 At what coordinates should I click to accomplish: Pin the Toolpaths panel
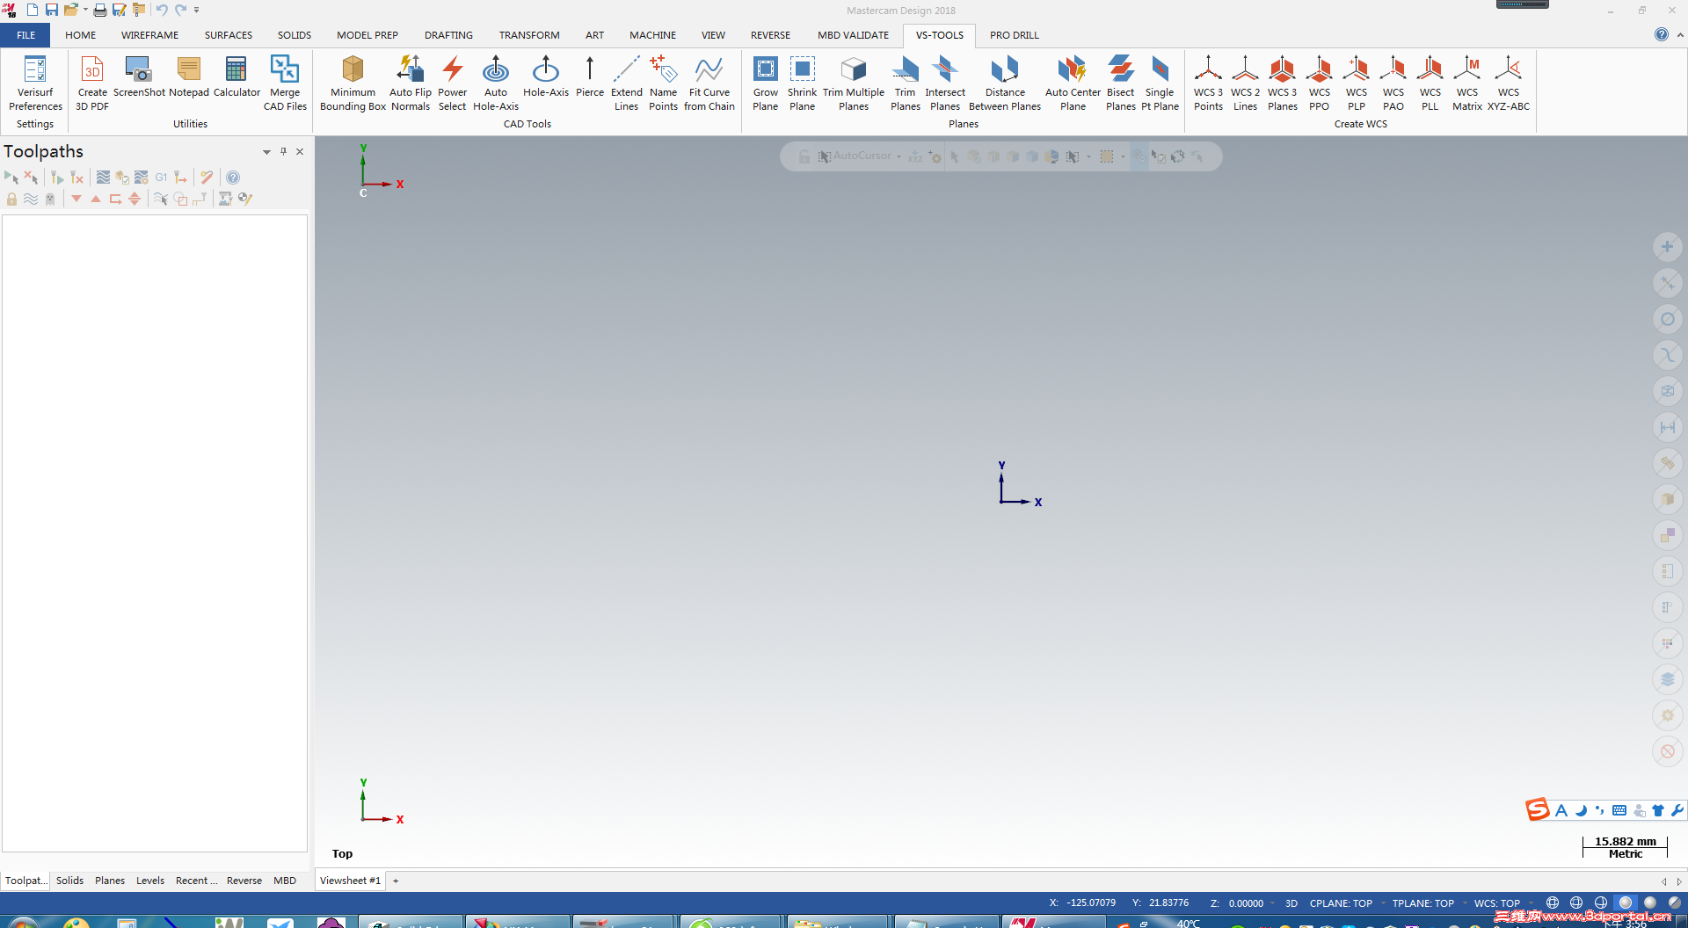coord(283,151)
